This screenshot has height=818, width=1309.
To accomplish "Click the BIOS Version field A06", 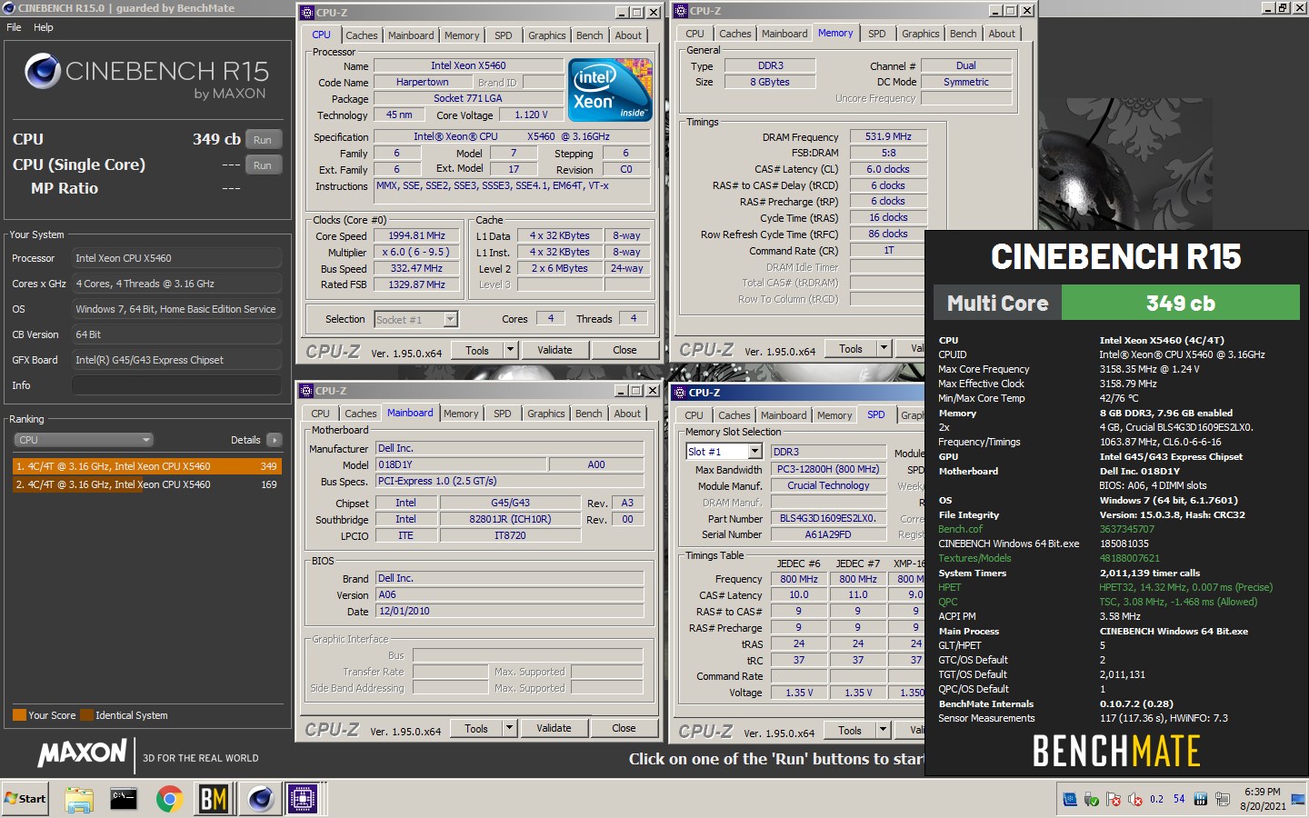I will click(509, 594).
